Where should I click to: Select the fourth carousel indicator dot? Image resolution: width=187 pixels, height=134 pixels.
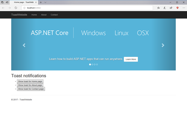pyautogui.click(x=97, y=65)
